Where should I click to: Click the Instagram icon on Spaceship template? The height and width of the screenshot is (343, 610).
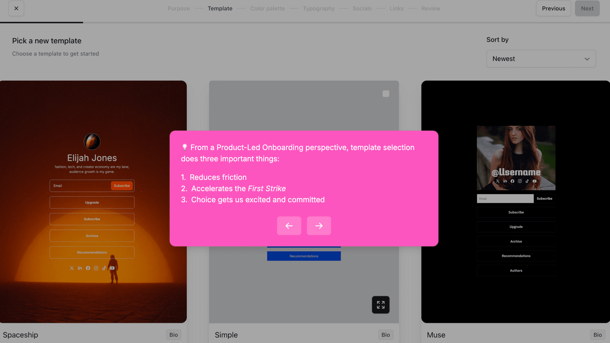[x=96, y=268]
